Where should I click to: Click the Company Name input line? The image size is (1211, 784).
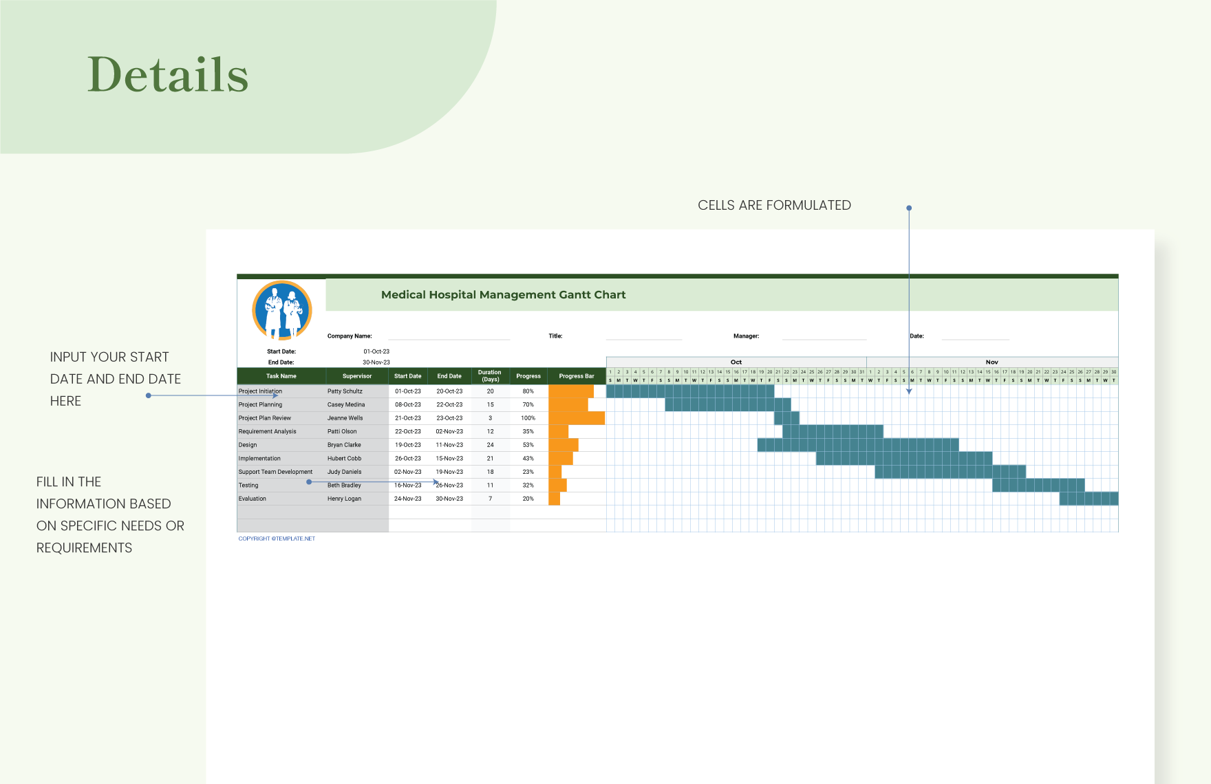tap(449, 336)
